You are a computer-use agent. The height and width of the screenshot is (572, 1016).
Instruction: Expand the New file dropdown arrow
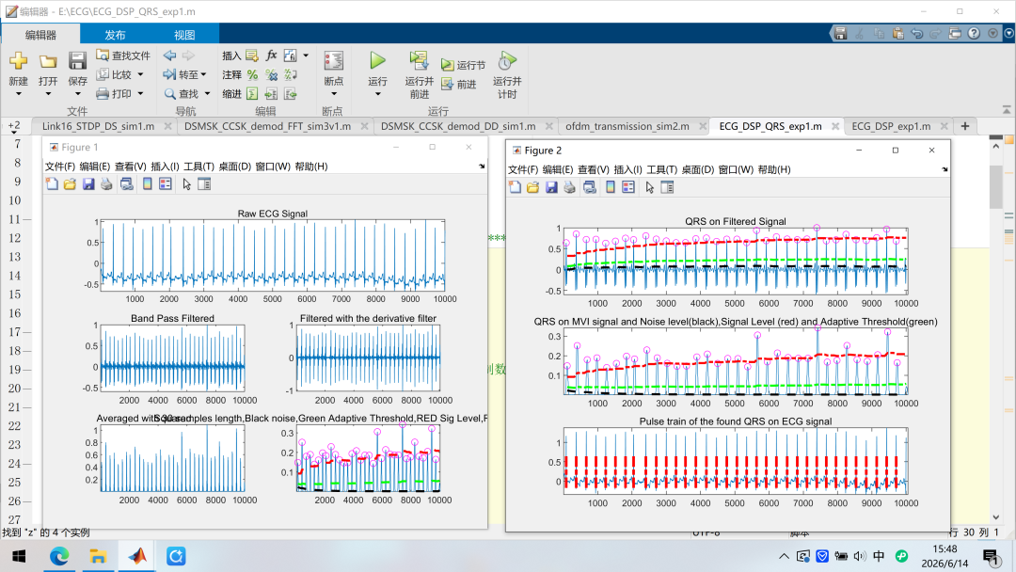[18, 95]
